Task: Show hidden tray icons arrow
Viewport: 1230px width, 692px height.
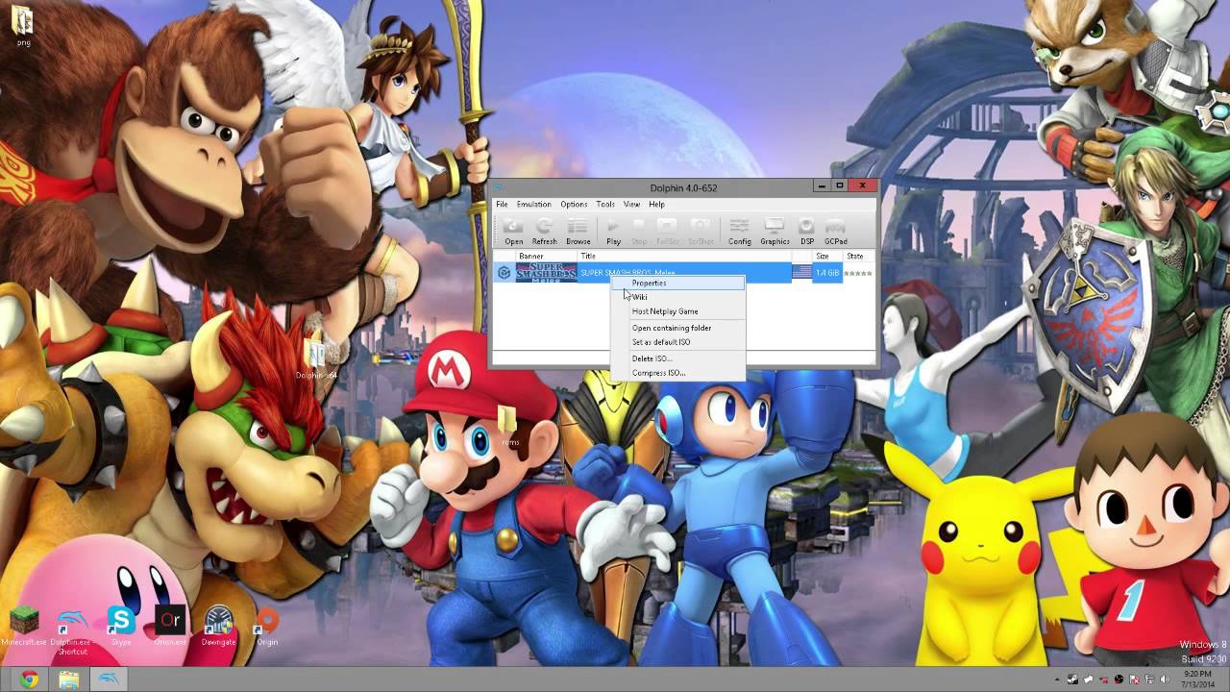Action: 1056,680
